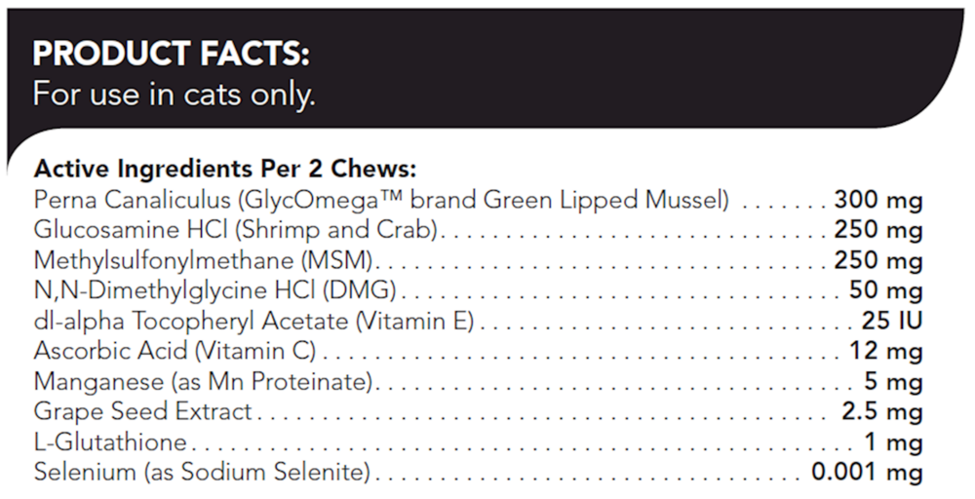Click the PRODUCT FACTS heading
This screenshot has width=975, height=499.
pos(172,54)
